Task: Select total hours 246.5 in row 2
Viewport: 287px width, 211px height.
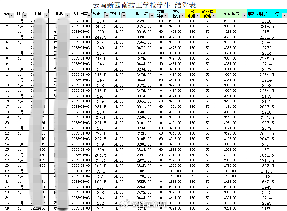Action: click(101, 26)
